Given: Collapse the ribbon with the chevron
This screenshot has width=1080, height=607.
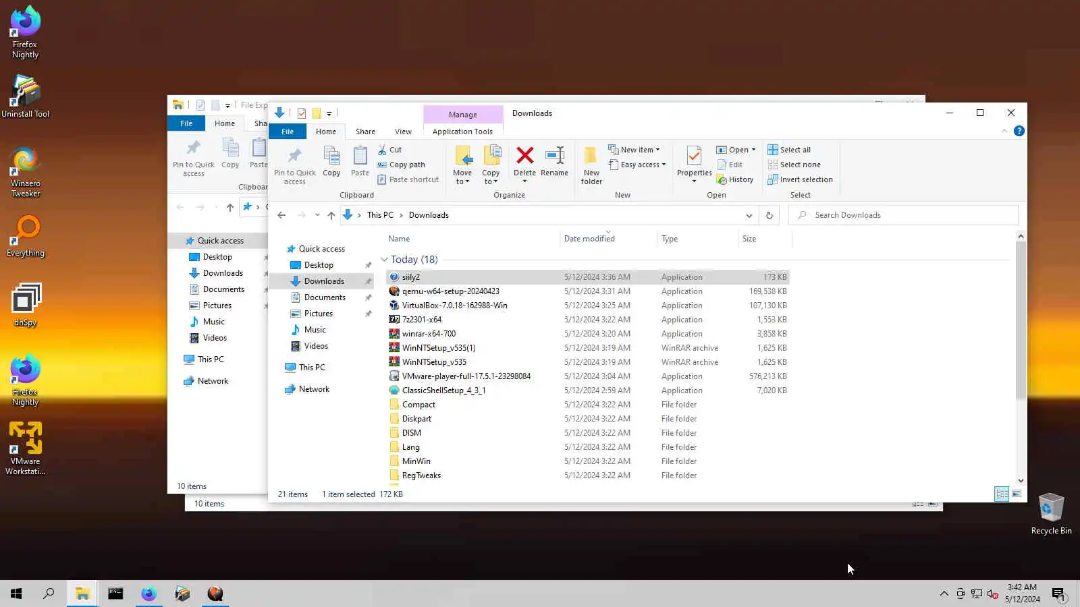Looking at the screenshot, I should (x=1004, y=131).
